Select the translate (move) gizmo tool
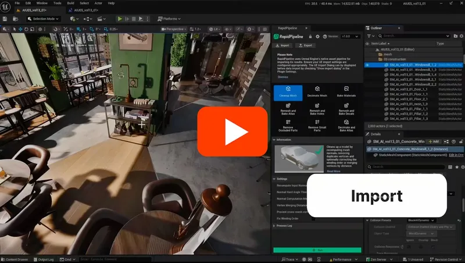465x263 pixels. pos(20,29)
